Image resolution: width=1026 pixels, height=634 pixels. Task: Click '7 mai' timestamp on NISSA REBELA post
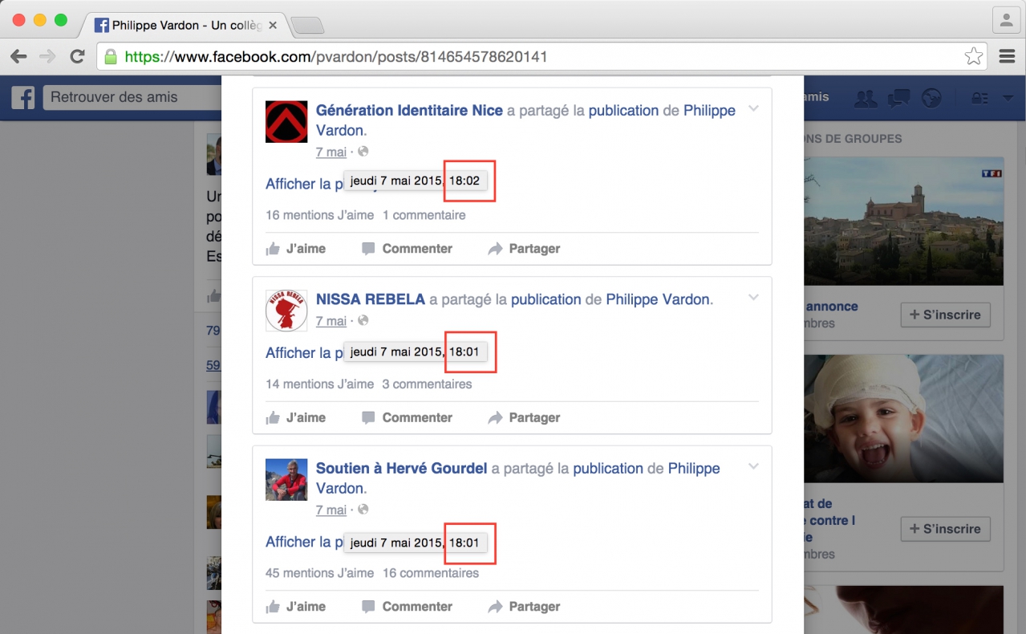click(331, 321)
